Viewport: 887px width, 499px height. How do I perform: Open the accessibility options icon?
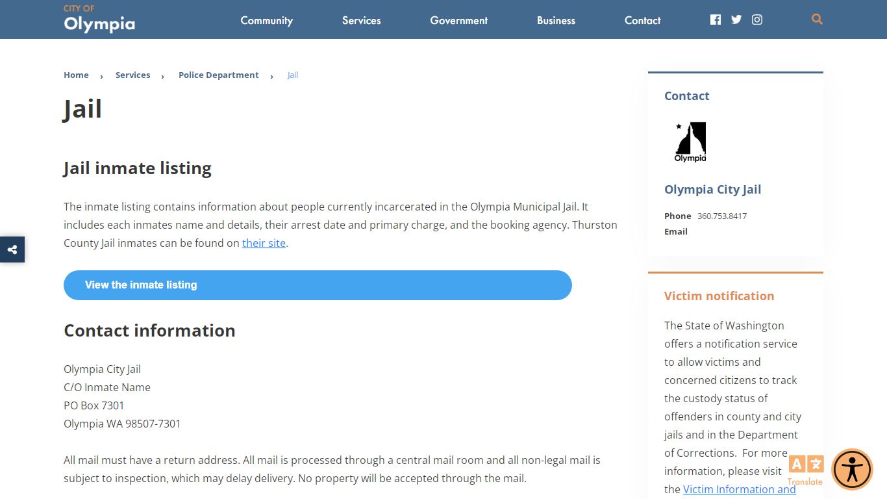(852, 469)
